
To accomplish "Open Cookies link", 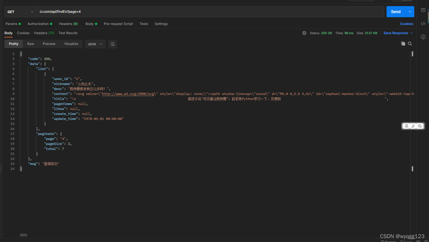I will click(x=407, y=24).
